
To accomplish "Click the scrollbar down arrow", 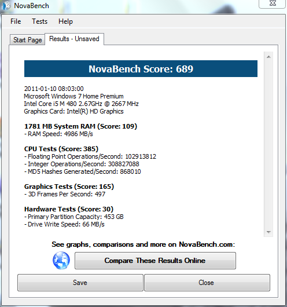I will click(x=268, y=232).
